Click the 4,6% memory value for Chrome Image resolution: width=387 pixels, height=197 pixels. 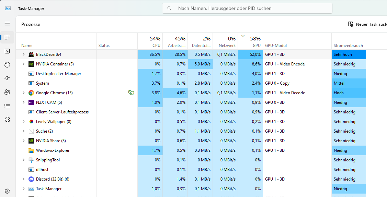(x=181, y=93)
